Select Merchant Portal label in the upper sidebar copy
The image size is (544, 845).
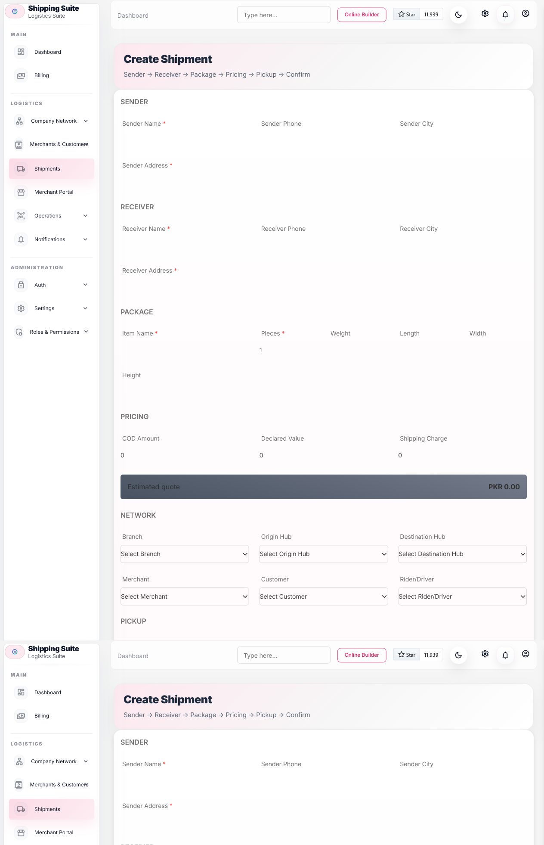tap(54, 192)
